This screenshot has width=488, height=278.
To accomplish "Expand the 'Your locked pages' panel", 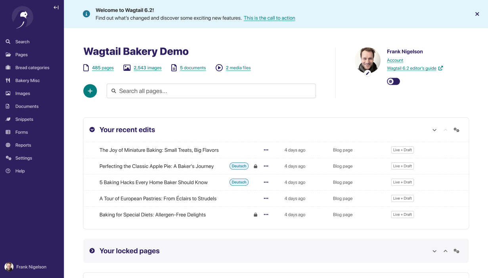I will (92, 251).
